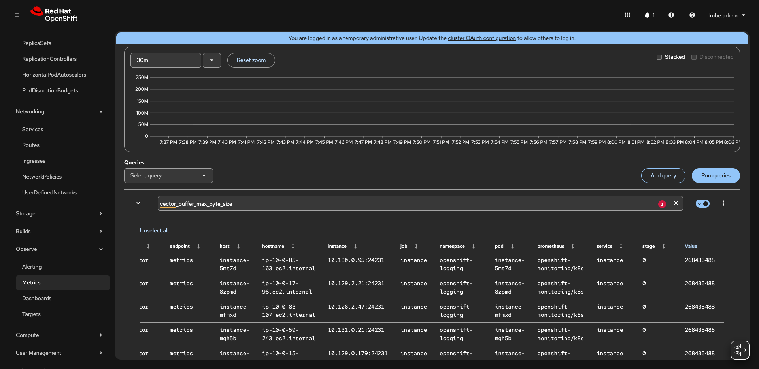Go to Dashboards in sidebar
The height and width of the screenshot is (369, 759).
click(x=37, y=298)
